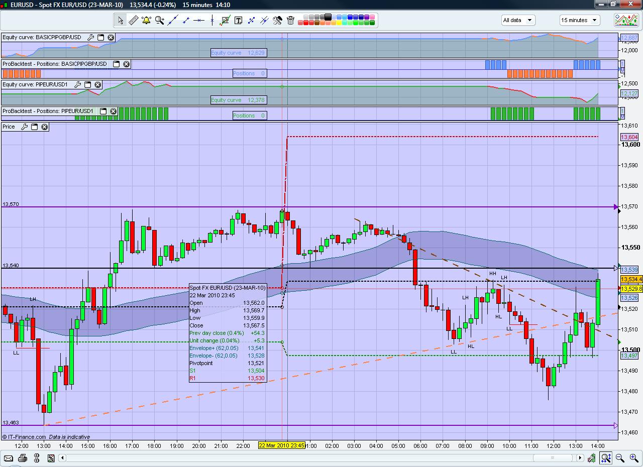The width and height of the screenshot is (643, 467).
Task: Open the 'All data' dropdown
Action: click(x=517, y=20)
